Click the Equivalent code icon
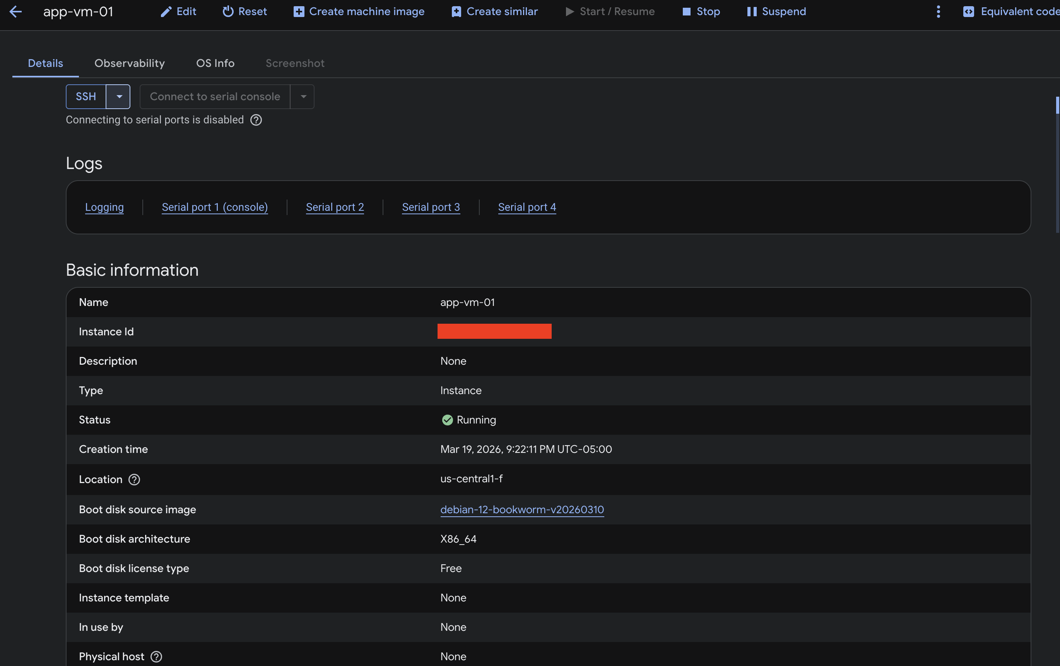Screen dimensions: 1060x666 pos(969,12)
